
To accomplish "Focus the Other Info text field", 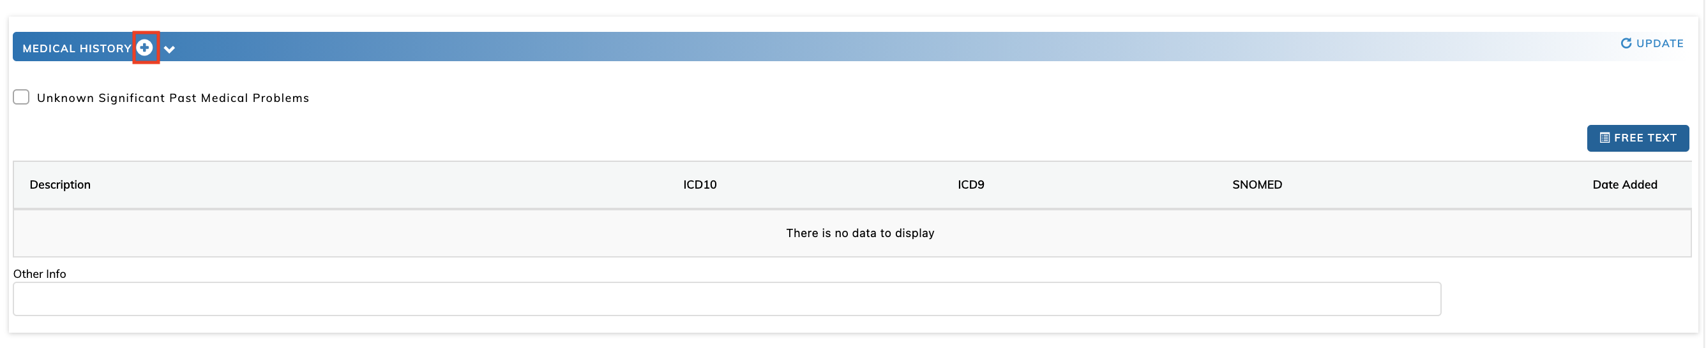I will click(x=727, y=299).
